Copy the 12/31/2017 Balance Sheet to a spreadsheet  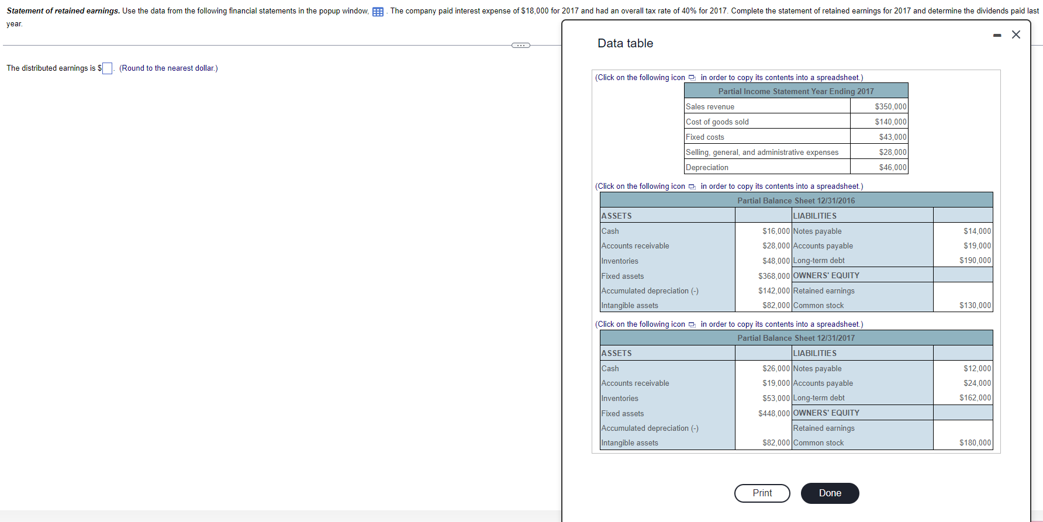(692, 324)
